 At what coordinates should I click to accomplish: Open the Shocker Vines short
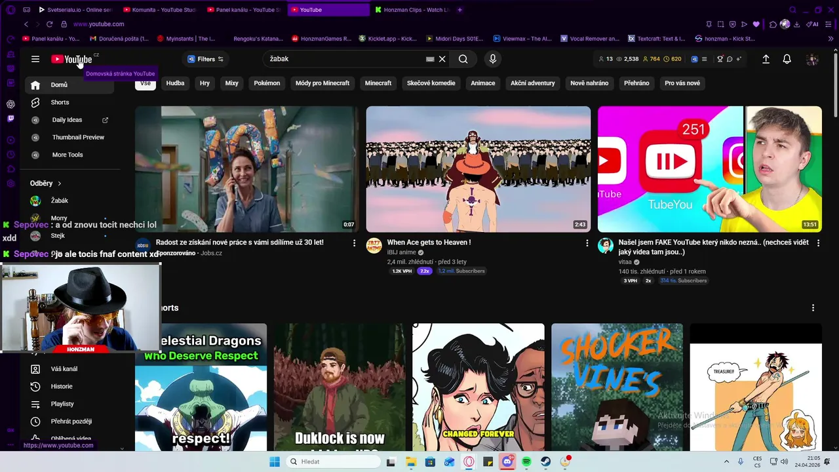tap(617, 387)
